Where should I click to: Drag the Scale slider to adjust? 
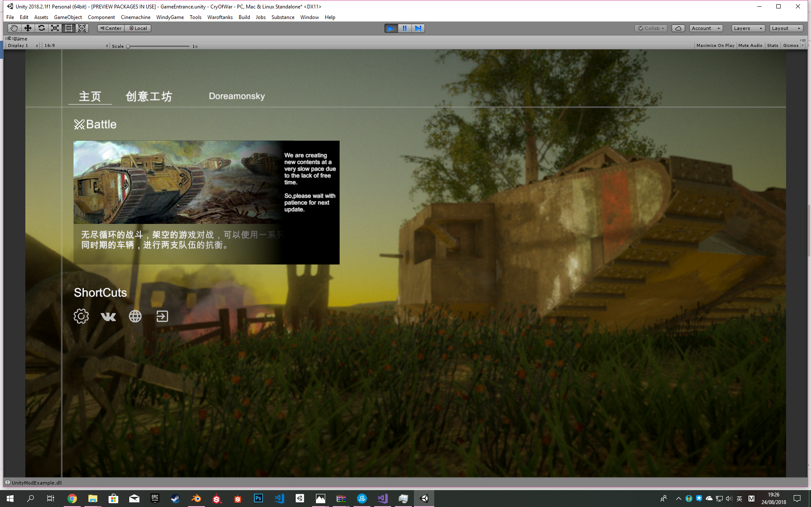click(128, 46)
